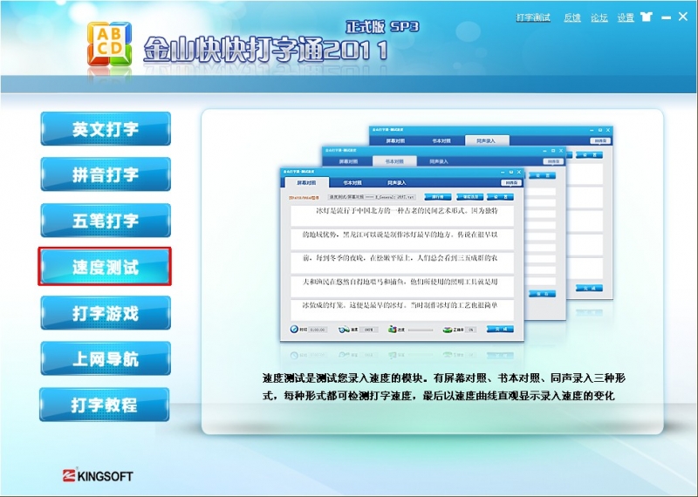Open 设置 settings
Screen dimensions: 698x497
pos(626,17)
